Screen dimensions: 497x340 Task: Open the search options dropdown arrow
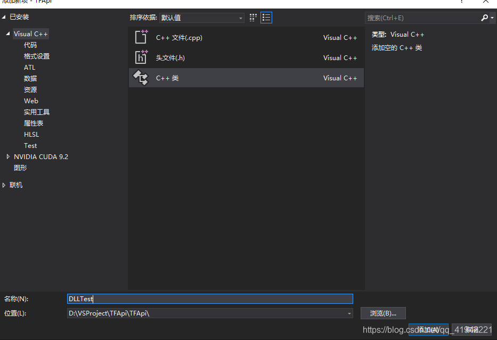(492, 18)
